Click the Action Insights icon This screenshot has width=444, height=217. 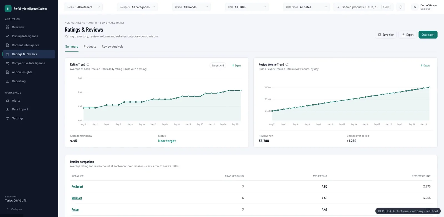click(7, 72)
